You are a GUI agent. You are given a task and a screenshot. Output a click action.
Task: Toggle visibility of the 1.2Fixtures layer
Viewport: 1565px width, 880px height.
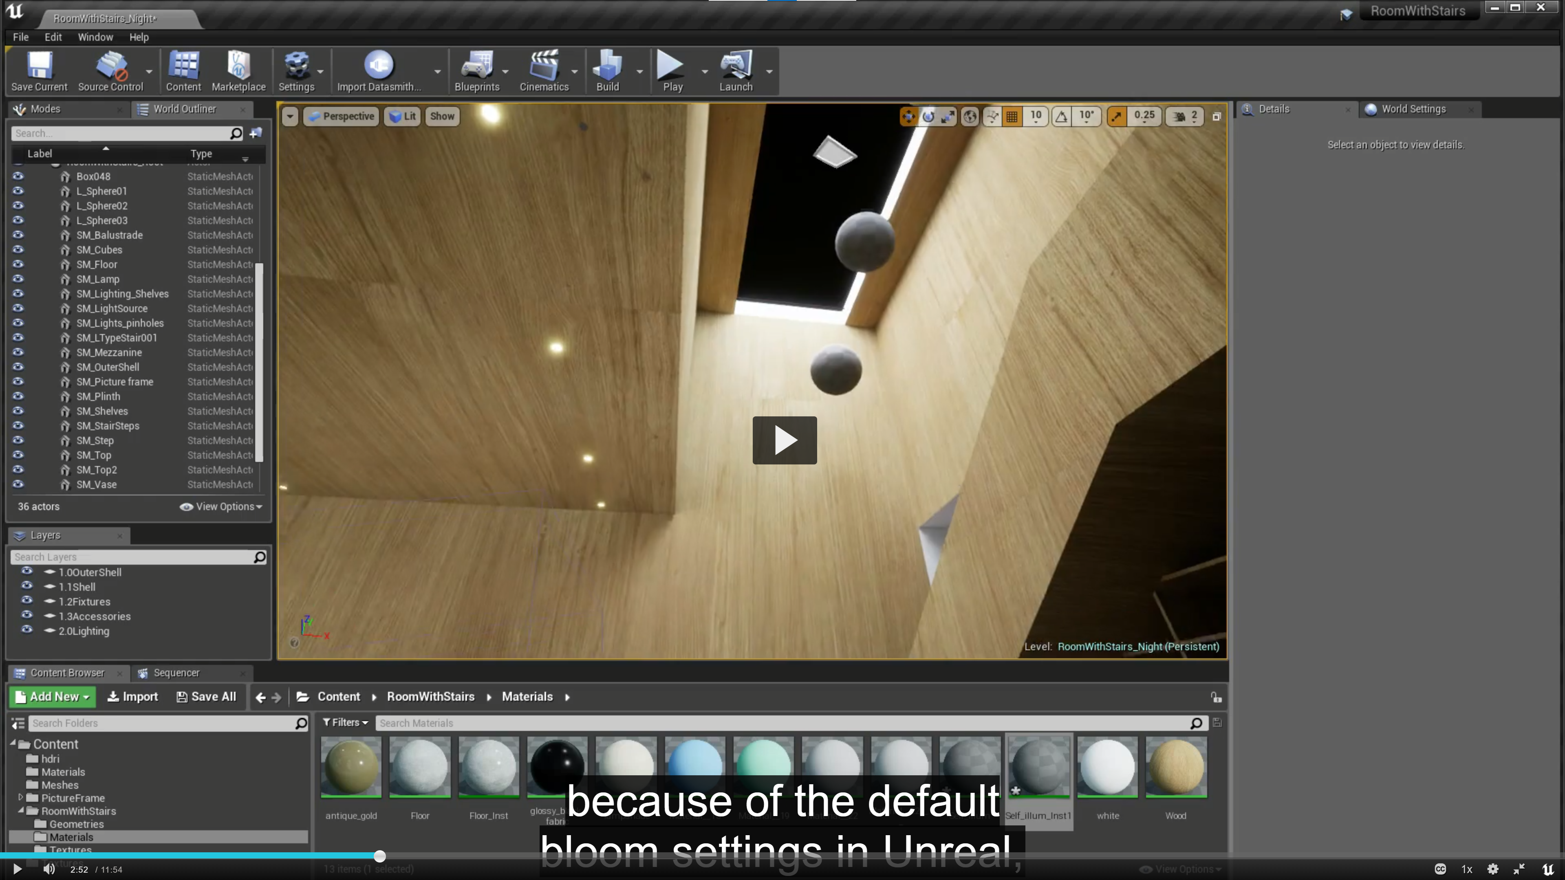pyautogui.click(x=27, y=601)
